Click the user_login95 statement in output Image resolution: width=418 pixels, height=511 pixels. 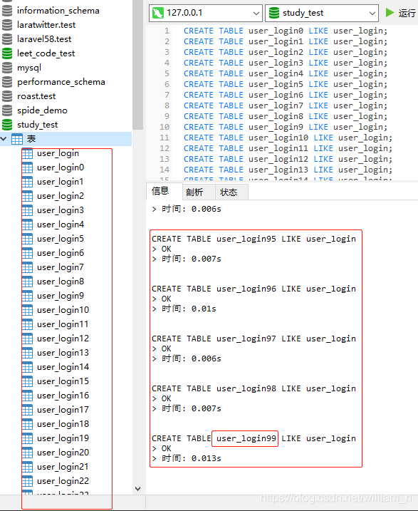click(254, 239)
